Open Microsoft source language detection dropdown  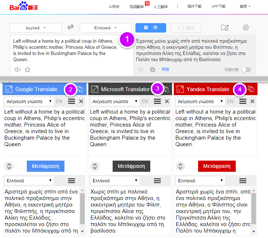114,101
